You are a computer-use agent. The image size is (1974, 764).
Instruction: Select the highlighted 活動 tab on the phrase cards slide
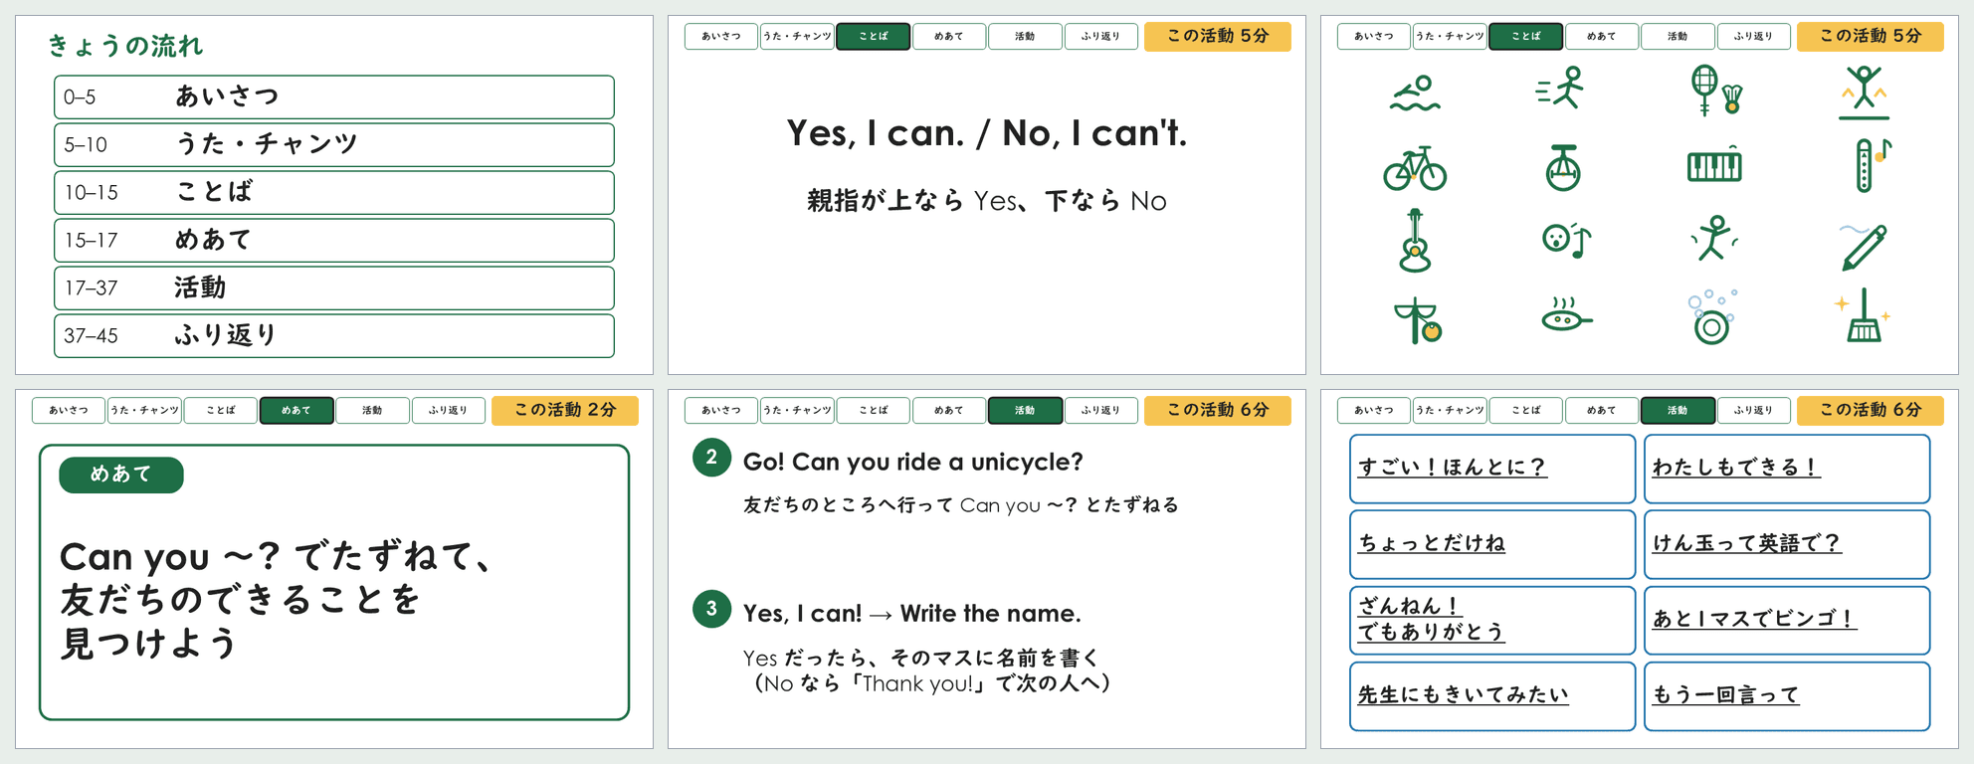[x=1678, y=411]
